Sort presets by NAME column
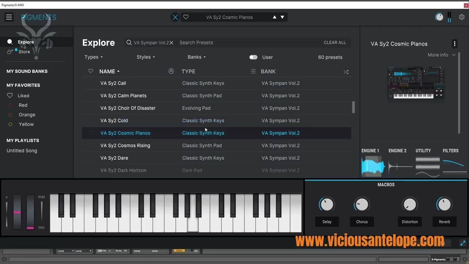This screenshot has height=264, width=469. [109, 71]
